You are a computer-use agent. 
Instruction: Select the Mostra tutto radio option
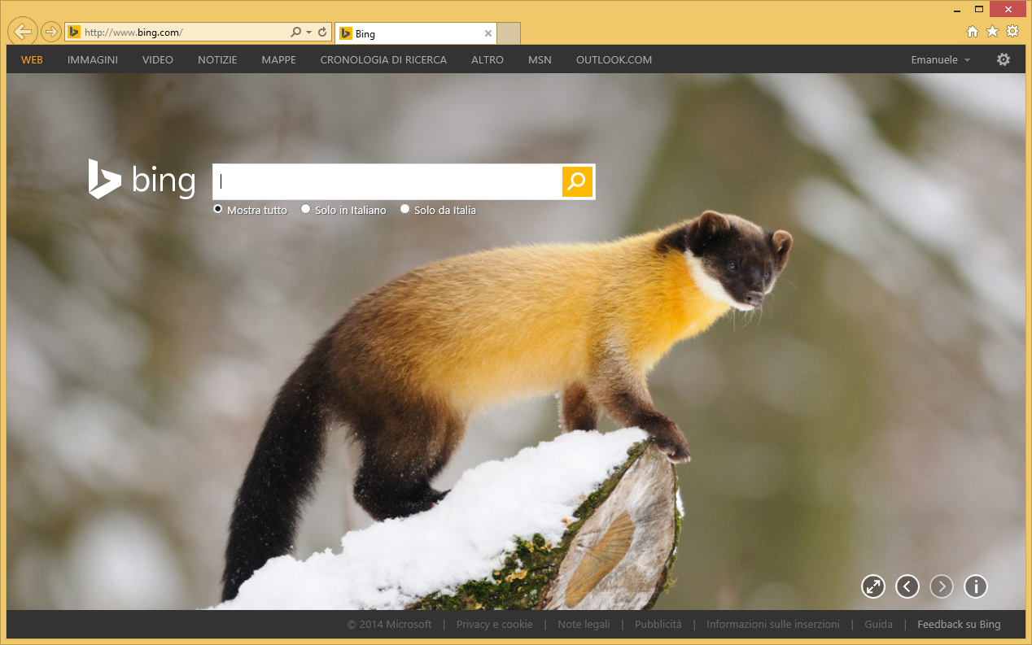pyautogui.click(x=218, y=209)
